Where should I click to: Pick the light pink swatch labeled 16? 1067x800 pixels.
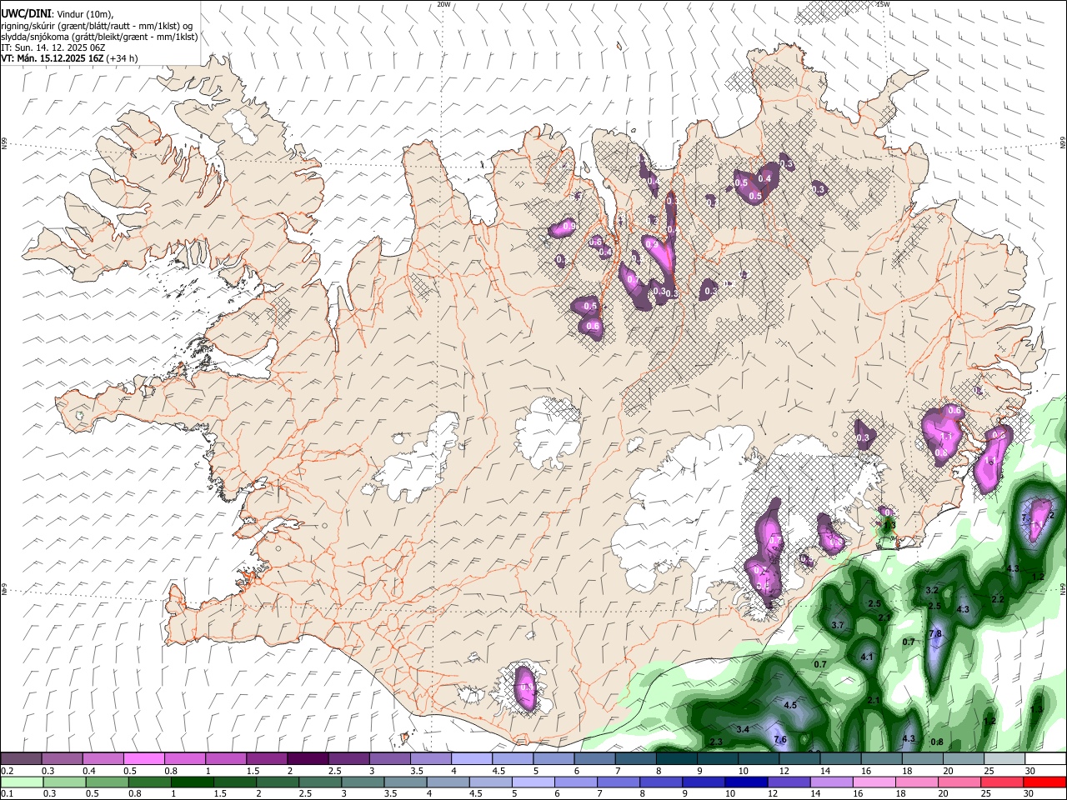(x=875, y=782)
